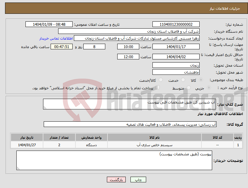Image resolution: width=248 pixels, height=188 pixels.
Task: Click the جزئیات اطلاعات نیاز header title
Action: pyautogui.click(x=225, y=8)
